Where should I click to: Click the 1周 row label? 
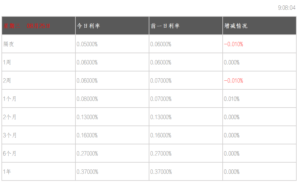pos(7,62)
